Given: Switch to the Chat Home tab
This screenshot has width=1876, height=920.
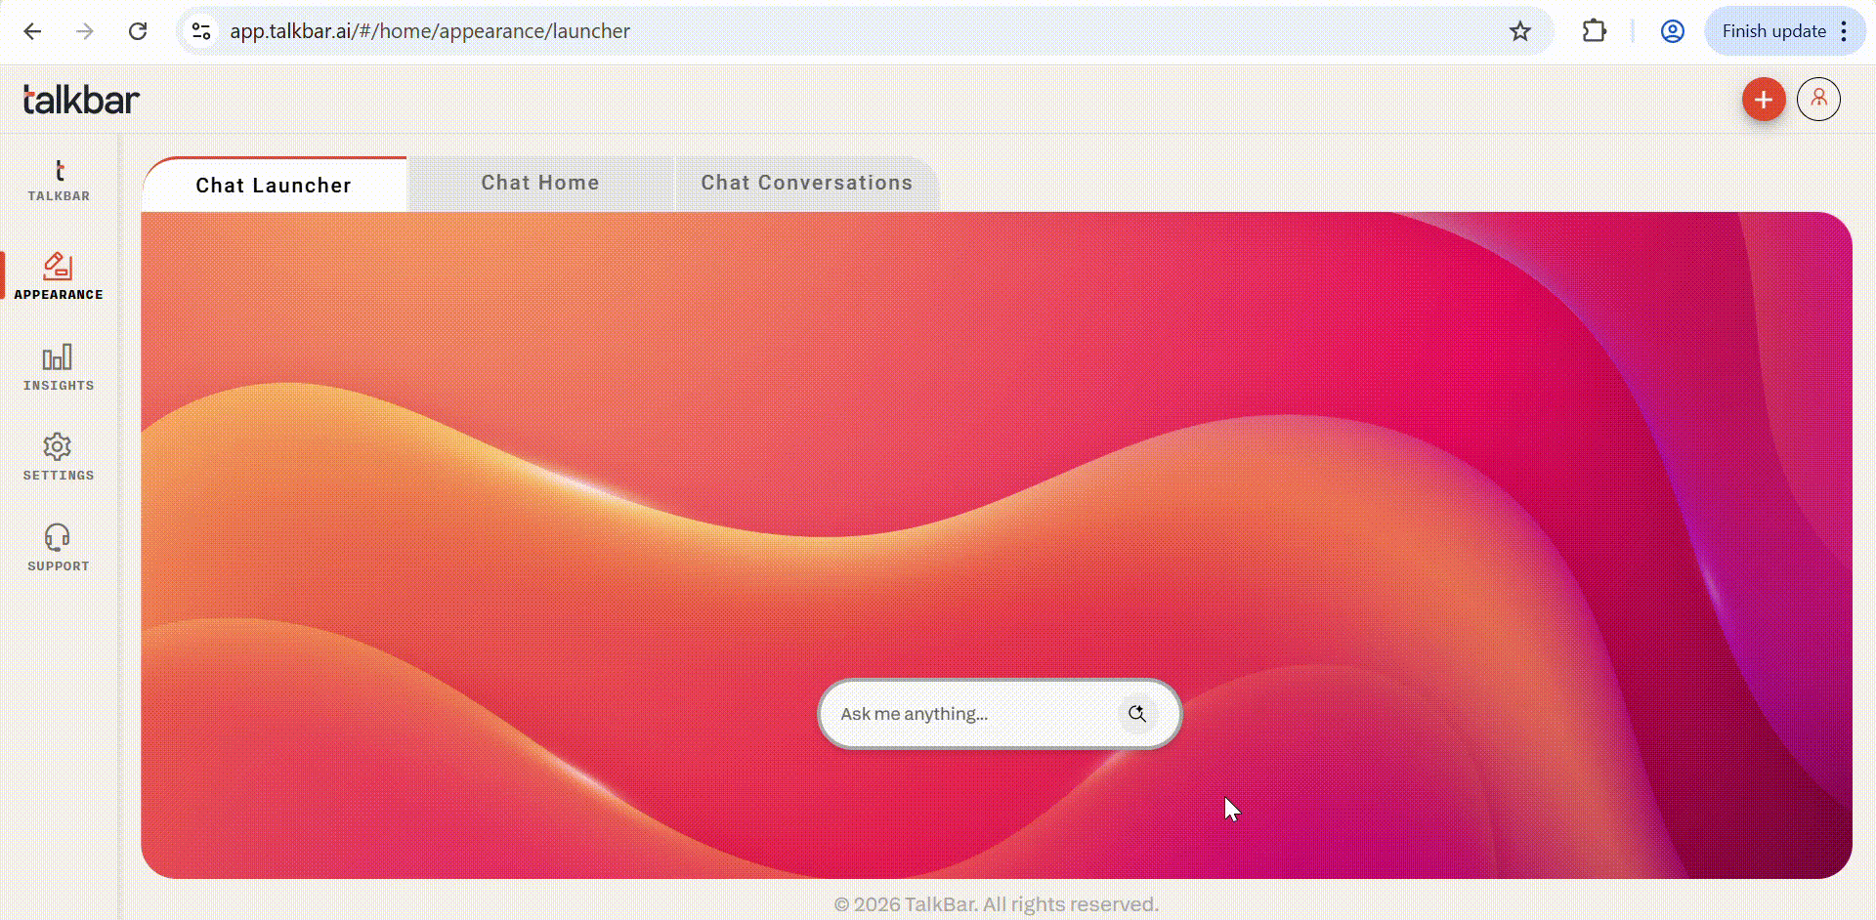Looking at the screenshot, I should [x=539, y=183].
